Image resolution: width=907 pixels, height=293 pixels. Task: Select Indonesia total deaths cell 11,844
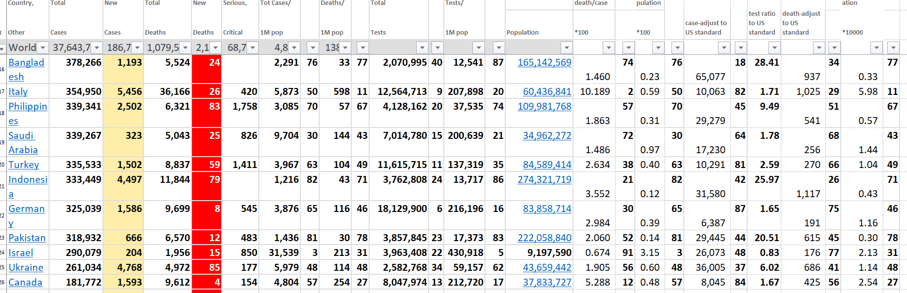coord(167,186)
